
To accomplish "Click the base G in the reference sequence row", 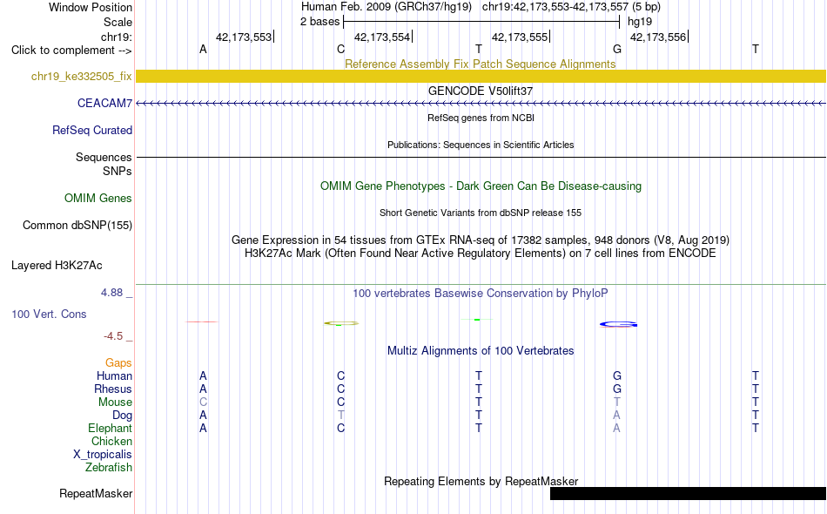I will coord(617,50).
